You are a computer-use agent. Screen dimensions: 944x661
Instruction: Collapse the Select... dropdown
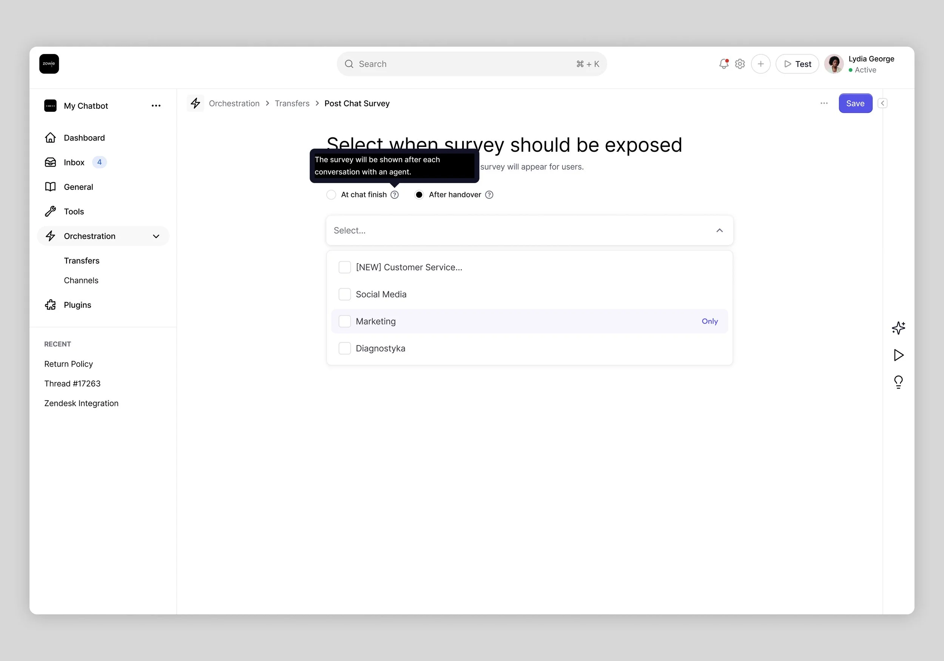click(x=719, y=231)
